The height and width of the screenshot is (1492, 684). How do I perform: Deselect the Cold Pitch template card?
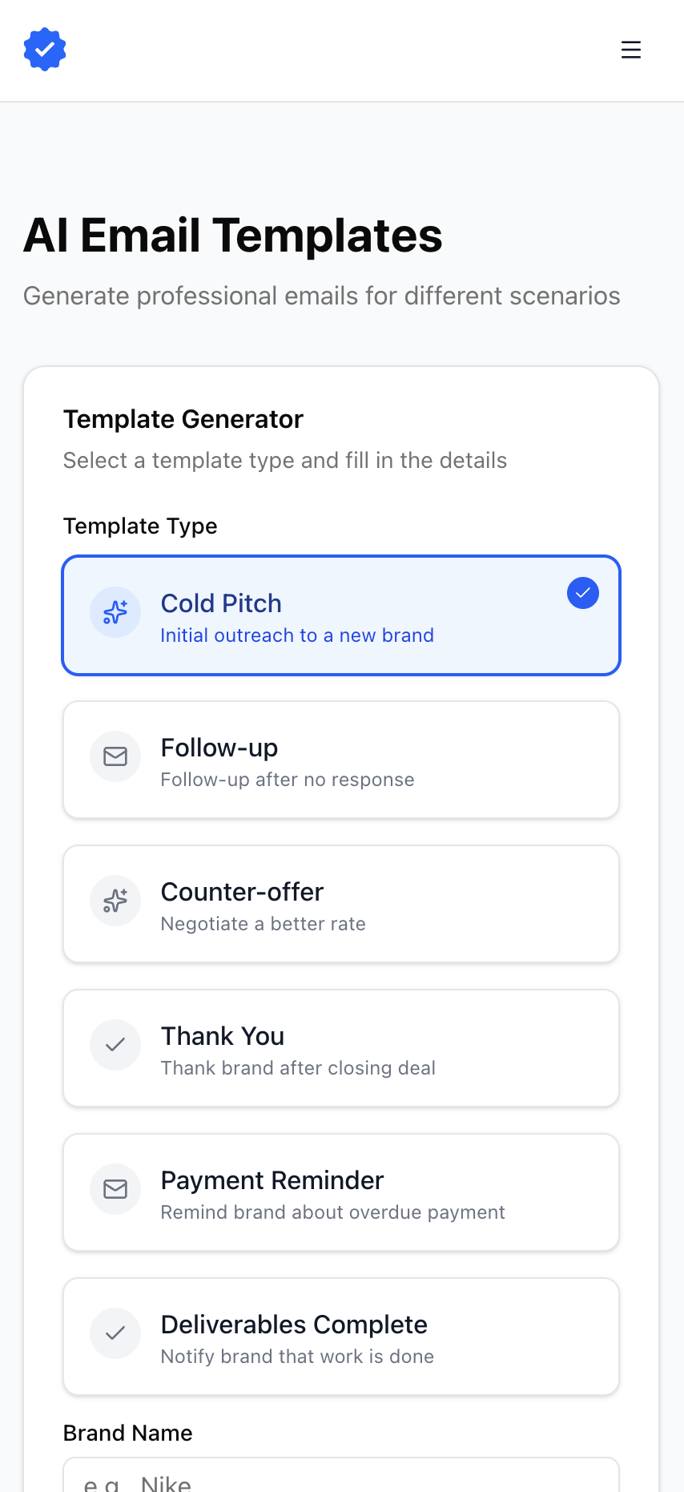pyautogui.click(x=341, y=615)
